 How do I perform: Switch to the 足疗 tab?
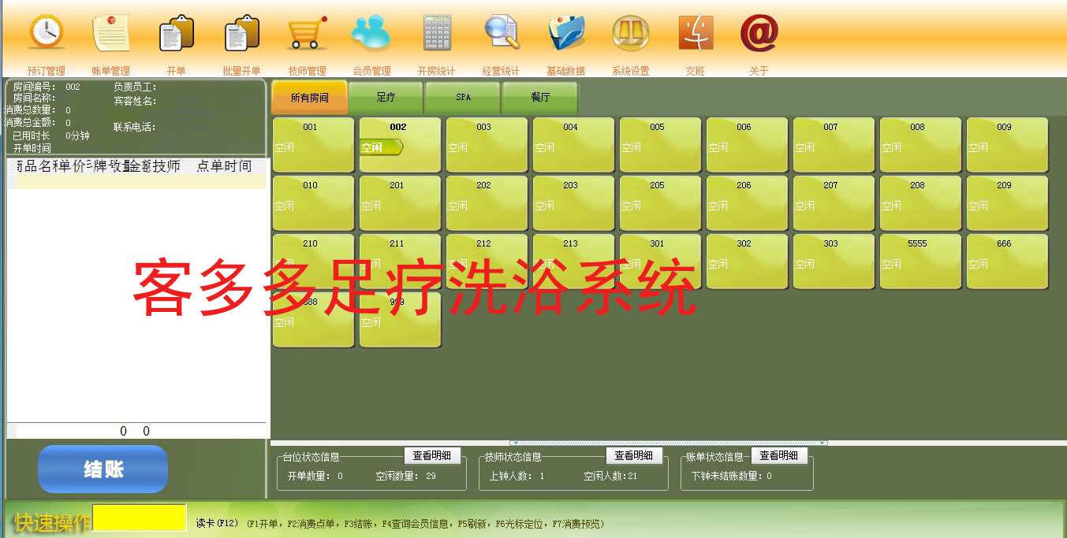(386, 98)
